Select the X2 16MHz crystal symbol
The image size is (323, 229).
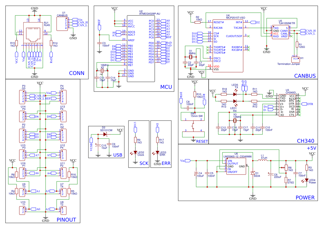[102, 71]
